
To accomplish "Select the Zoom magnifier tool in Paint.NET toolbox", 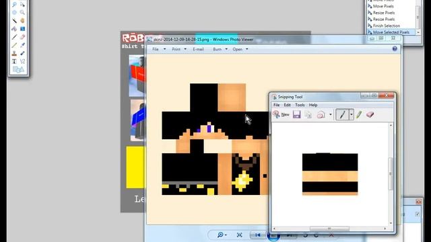I will click(22, 12).
